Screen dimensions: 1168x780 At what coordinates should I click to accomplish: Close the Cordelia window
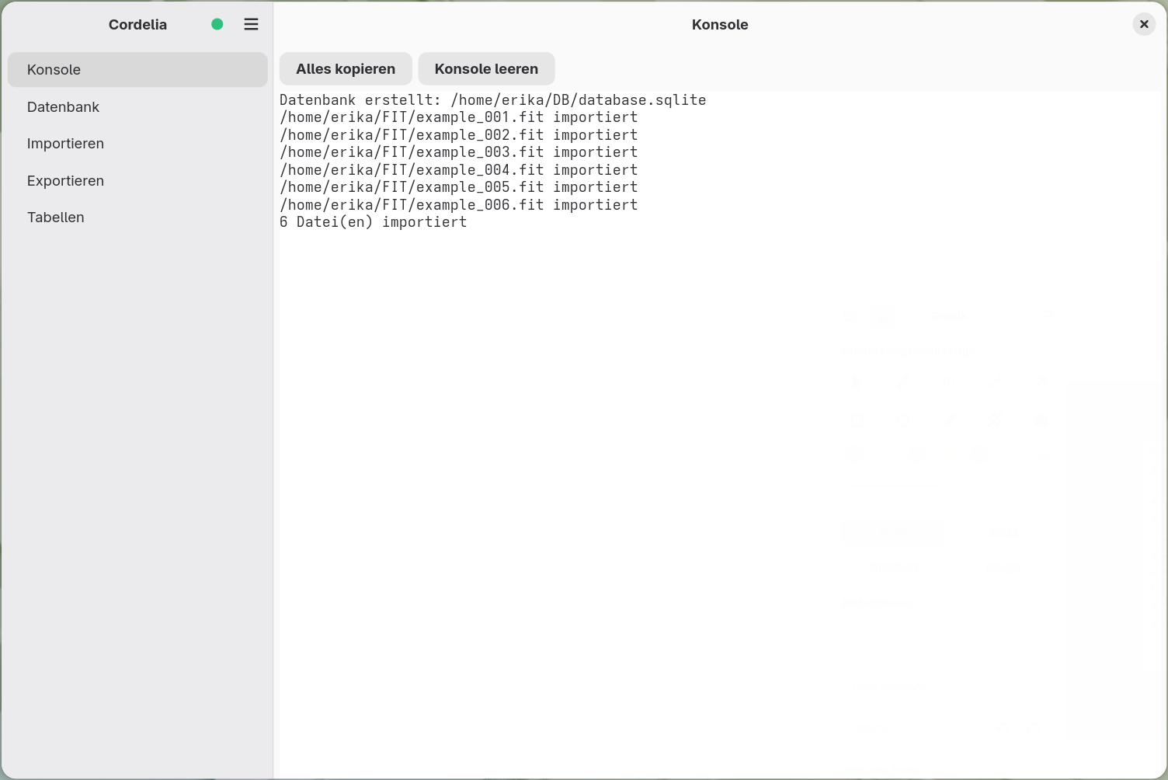click(x=1144, y=24)
